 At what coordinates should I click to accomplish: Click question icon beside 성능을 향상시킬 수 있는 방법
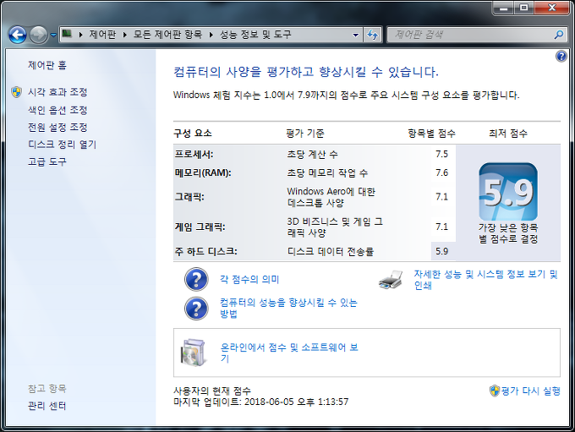196,309
